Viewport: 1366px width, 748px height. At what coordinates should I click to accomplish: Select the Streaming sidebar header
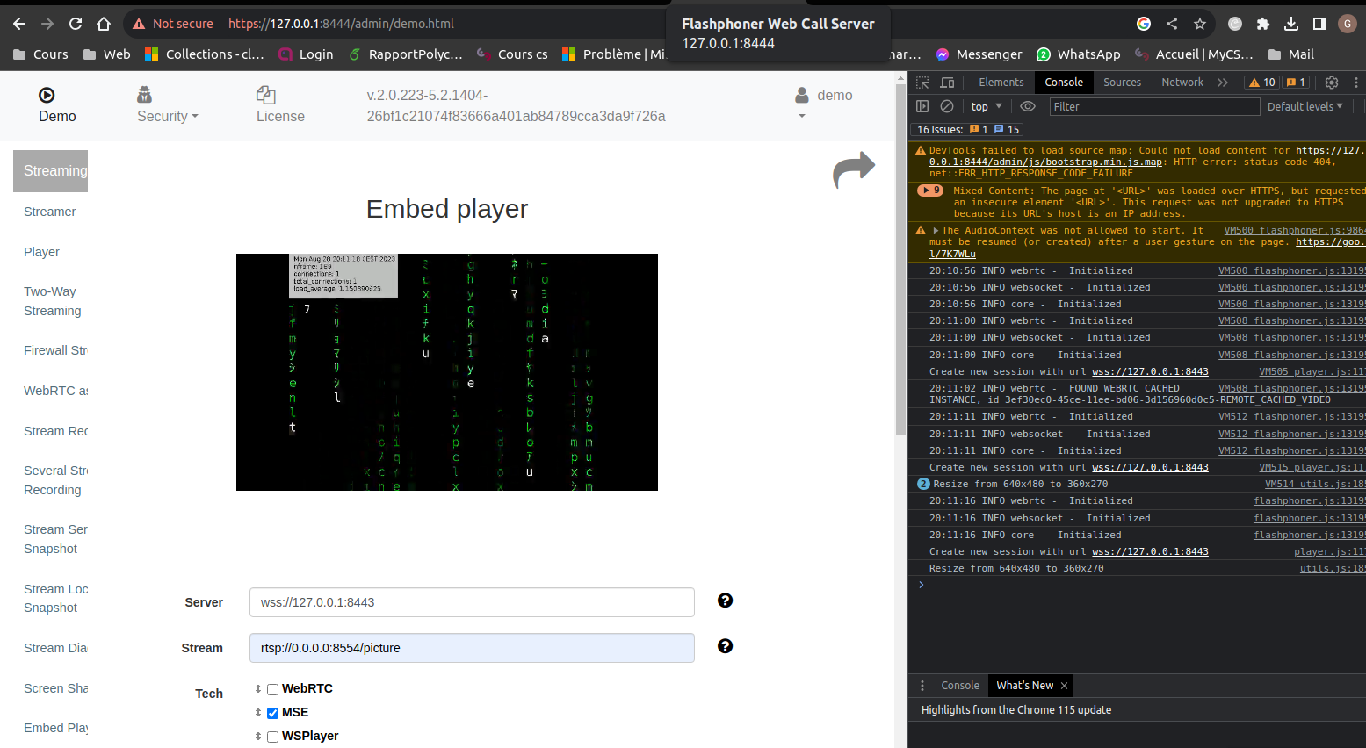pyautogui.click(x=51, y=170)
